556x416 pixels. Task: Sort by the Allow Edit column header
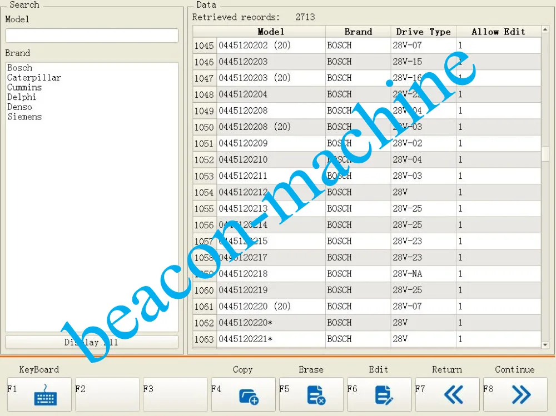coord(499,32)
